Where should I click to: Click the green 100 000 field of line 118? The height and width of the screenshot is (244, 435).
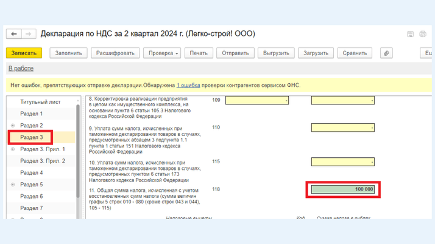[343, 189]
